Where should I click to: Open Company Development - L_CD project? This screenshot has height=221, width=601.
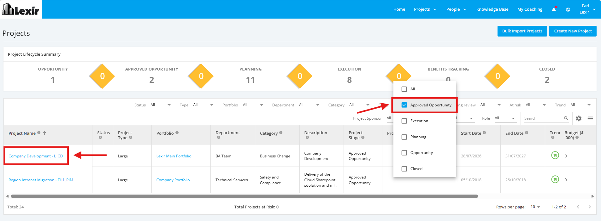(x=36, y=156)
